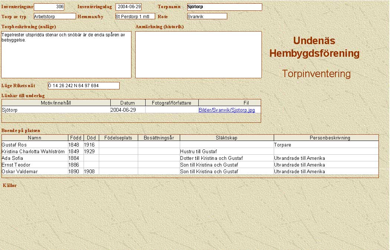Click the Släktskap column header
390x250 pixels.
[226, 138]
